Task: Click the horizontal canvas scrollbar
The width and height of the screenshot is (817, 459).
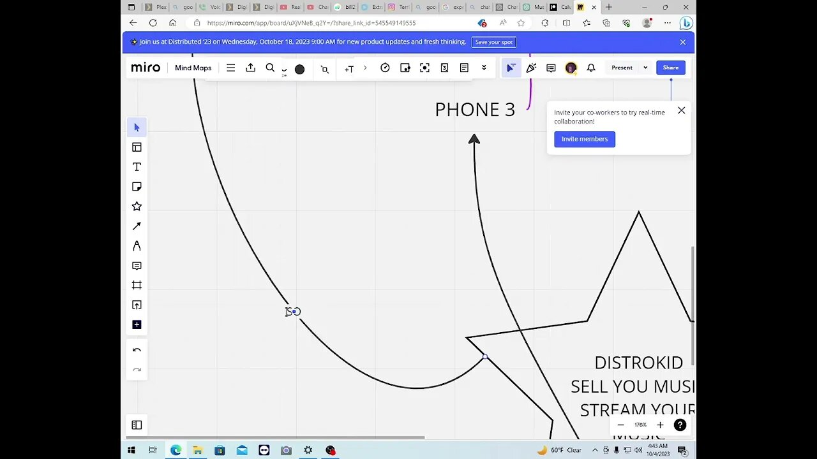Action: (x=275, y=437)
